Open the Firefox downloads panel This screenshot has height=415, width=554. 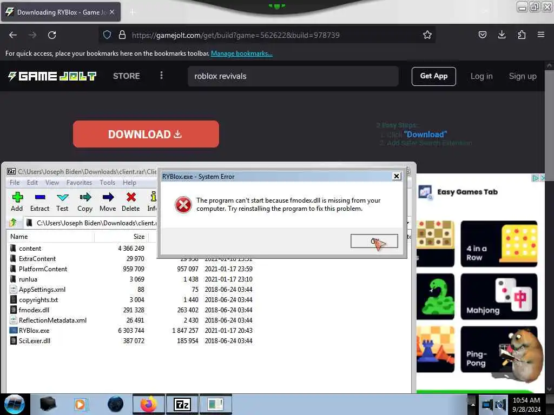point(502,35)
